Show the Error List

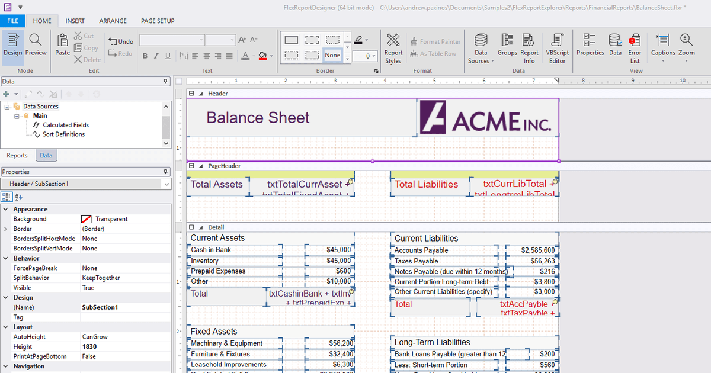tap(635, 47)
